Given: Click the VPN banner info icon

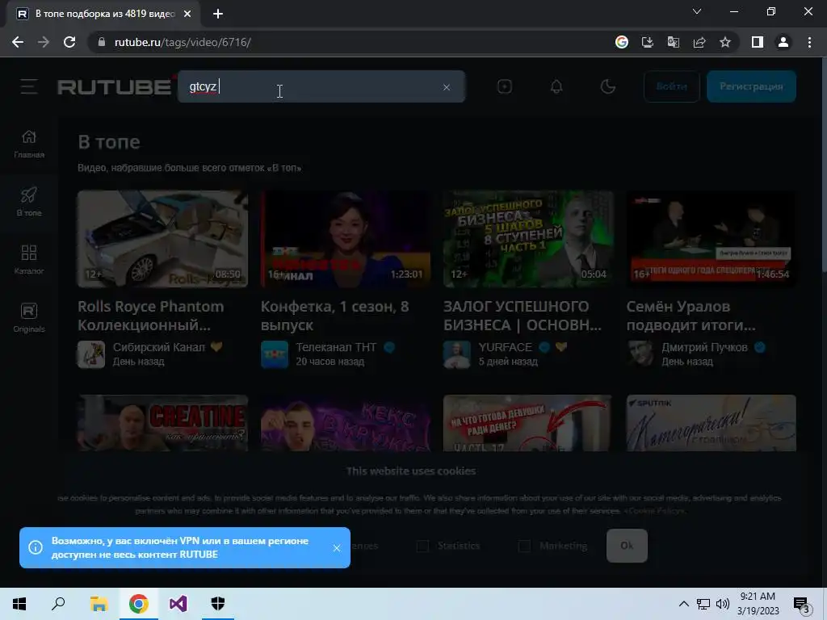Looking at the screenshot, I should click(x=36, y=548).
